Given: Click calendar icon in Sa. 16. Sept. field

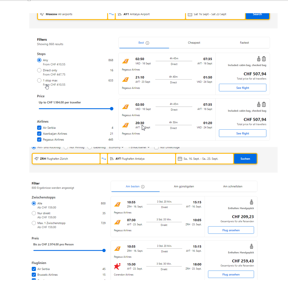Looking at the screenshot, I should pyautogui.click(x=180, y=159).
